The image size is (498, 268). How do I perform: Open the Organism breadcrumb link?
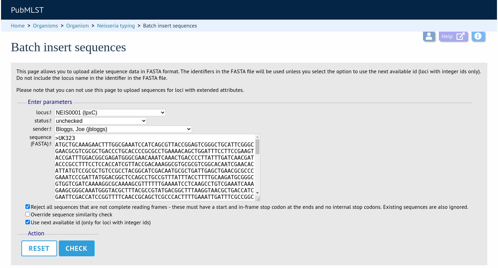pos(77,26)
